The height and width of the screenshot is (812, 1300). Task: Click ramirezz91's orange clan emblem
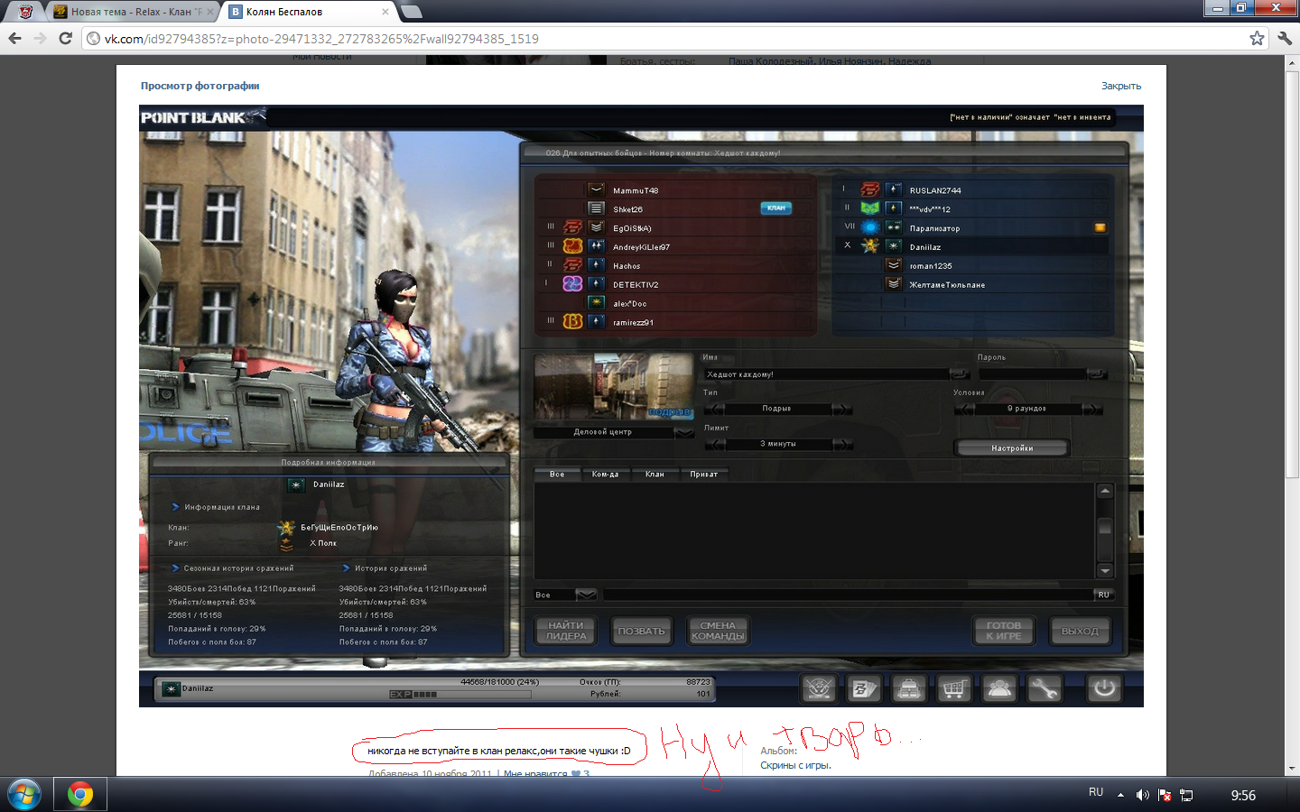tap(572, 321)
